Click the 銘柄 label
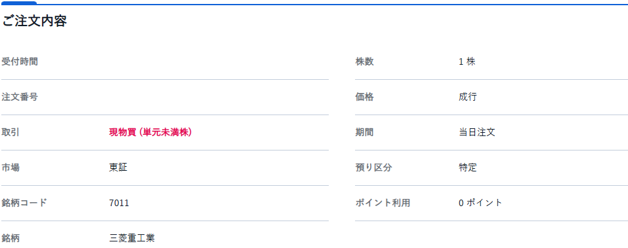This screenshot has width=628, height=248. point(10,238)
